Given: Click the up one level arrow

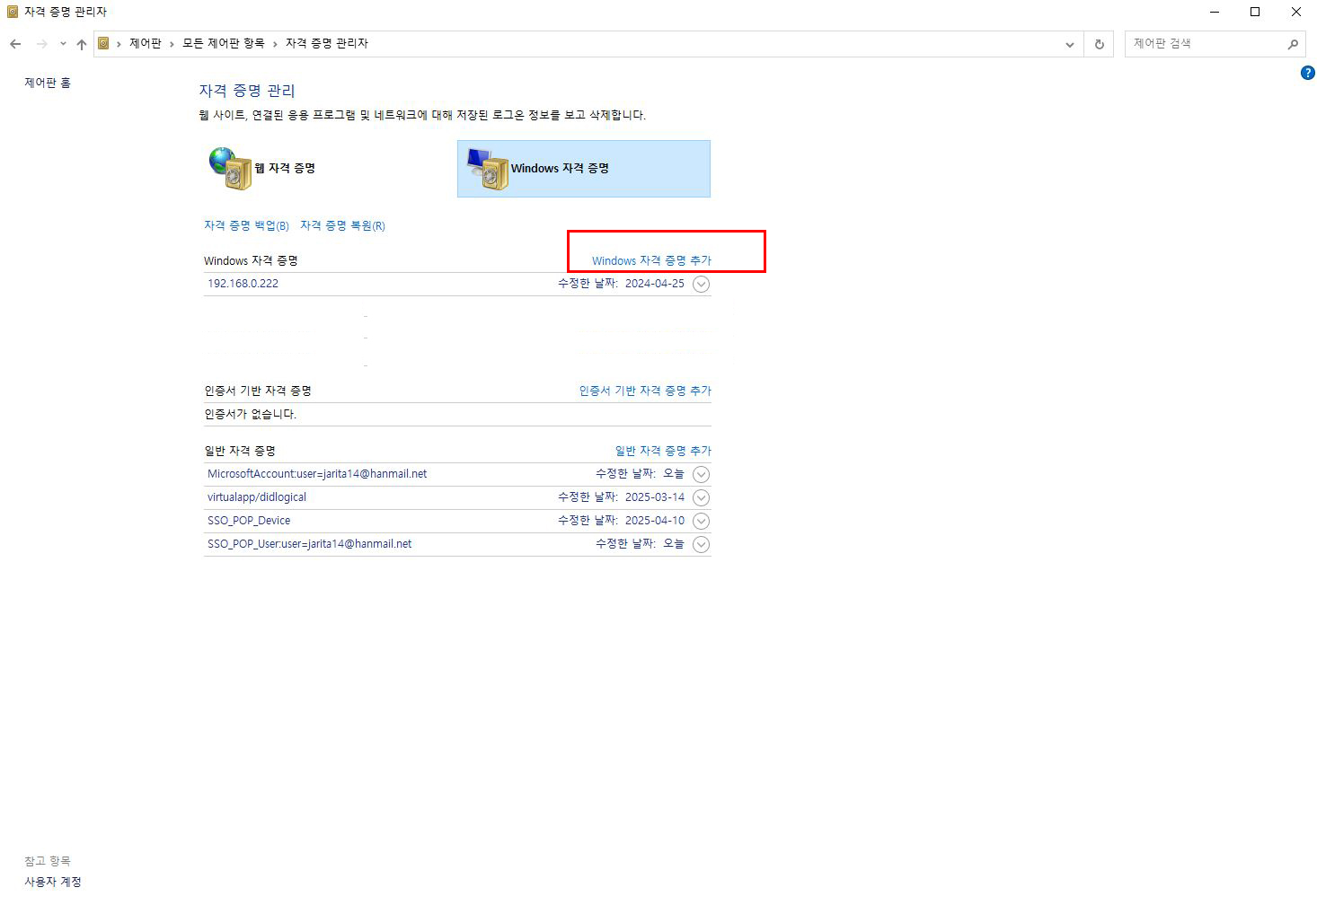Looking at the screenshot, I should (x=82, y=44).
